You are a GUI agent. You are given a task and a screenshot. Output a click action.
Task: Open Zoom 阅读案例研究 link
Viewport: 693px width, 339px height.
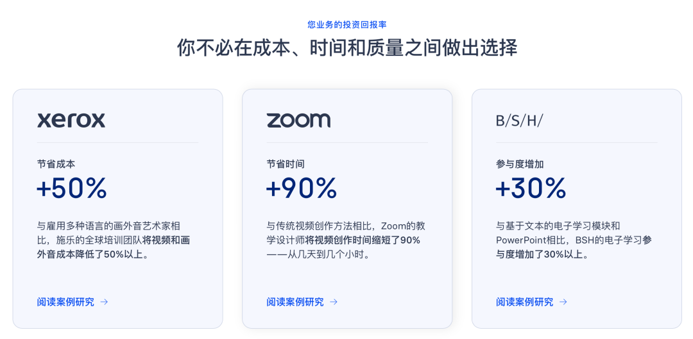[x=295, y=302]
